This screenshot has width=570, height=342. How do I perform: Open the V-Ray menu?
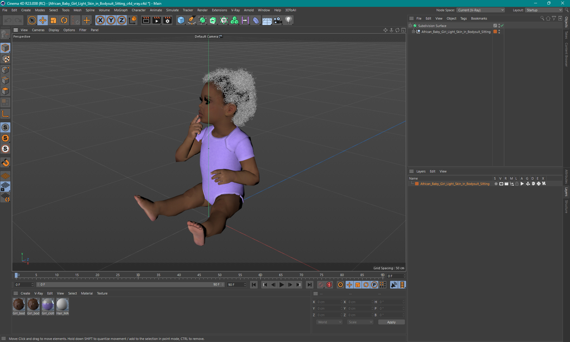coord(235,10)
